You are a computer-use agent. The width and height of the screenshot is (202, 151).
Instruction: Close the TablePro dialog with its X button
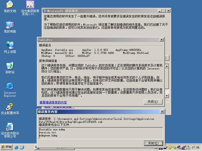(161, 40)
